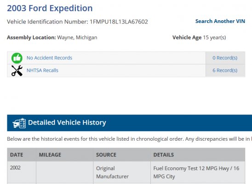Click the Assembly Location label
Screen dimensions: 252x184
point(31,37)
